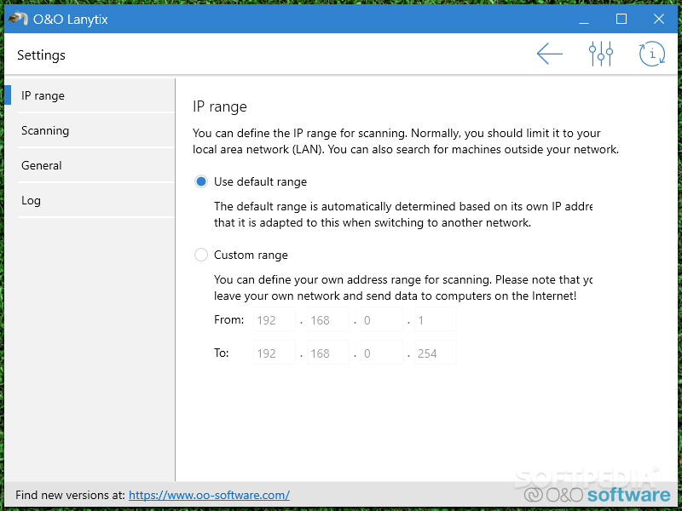Click the 'From:' label
This screenshot has width=682, height=511.
click(x=228, y=320)
